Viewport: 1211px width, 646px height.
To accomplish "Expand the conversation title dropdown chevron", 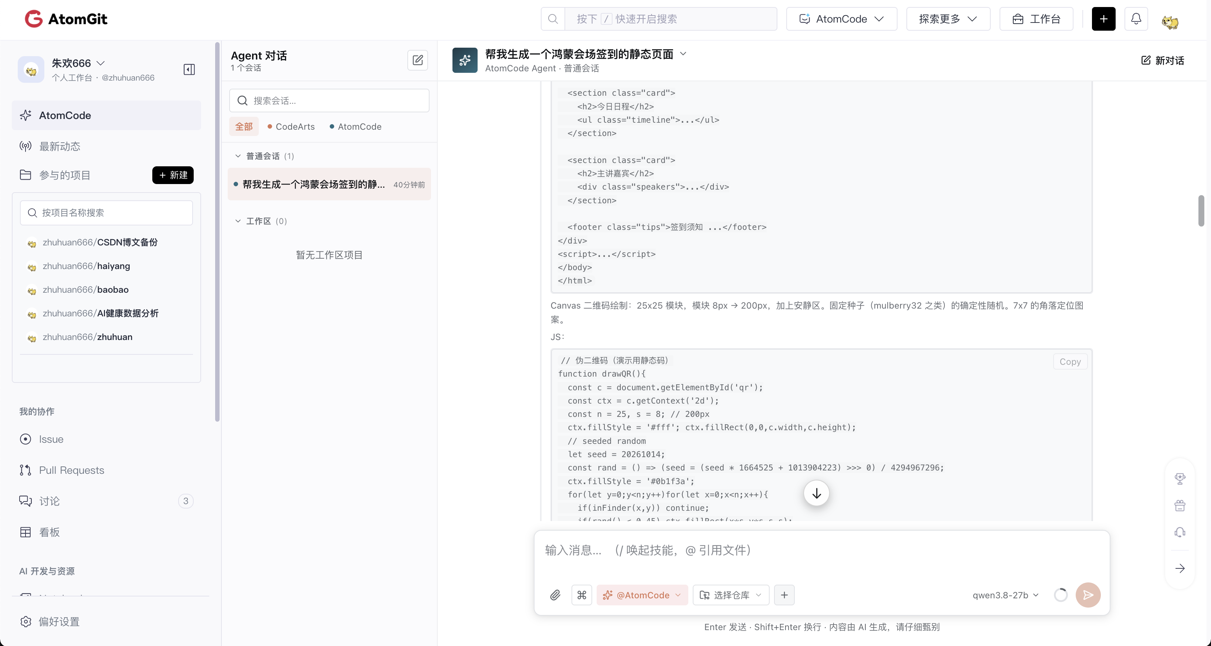I will coord(683,54).
